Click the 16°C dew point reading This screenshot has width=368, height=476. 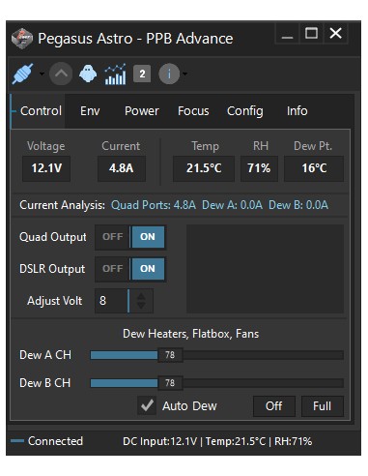[x=314, y=168]
